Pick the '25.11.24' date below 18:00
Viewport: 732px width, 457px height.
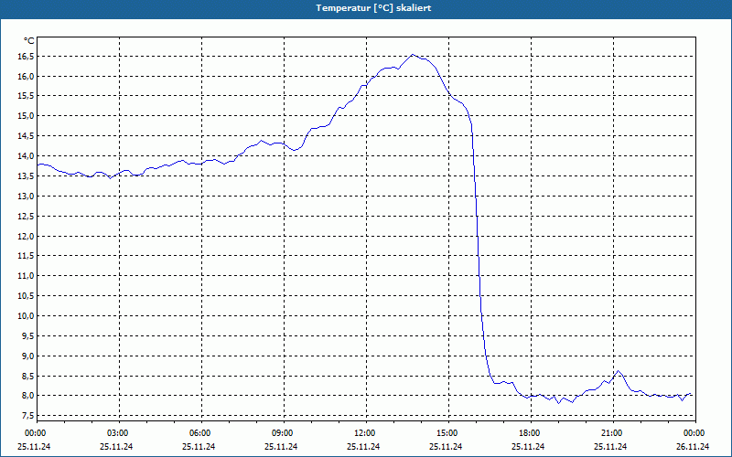(x=528, y=447)
